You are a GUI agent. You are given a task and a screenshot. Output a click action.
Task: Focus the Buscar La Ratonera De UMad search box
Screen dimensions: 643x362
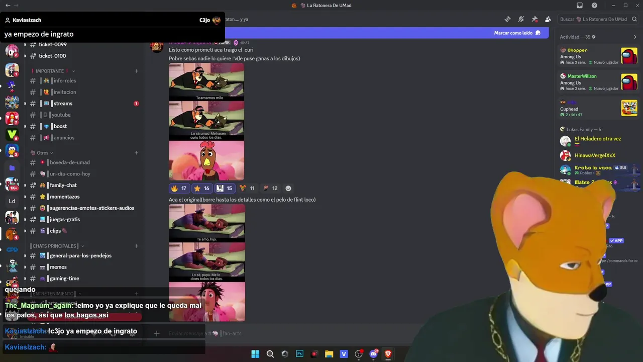(598, 19)
